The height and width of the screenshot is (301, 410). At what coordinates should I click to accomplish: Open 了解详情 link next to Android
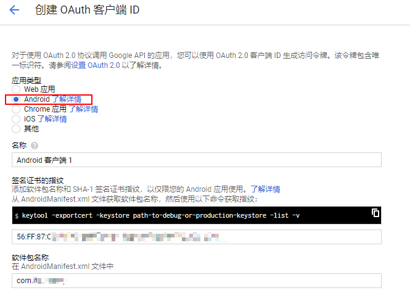[x=67, y=99]
